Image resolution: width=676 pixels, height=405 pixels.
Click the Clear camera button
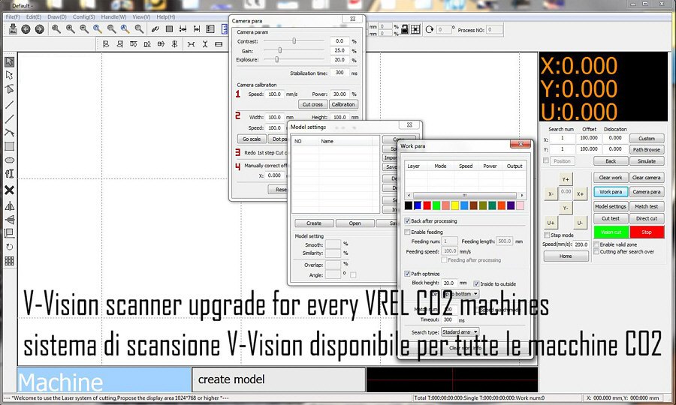click(646, 177)
